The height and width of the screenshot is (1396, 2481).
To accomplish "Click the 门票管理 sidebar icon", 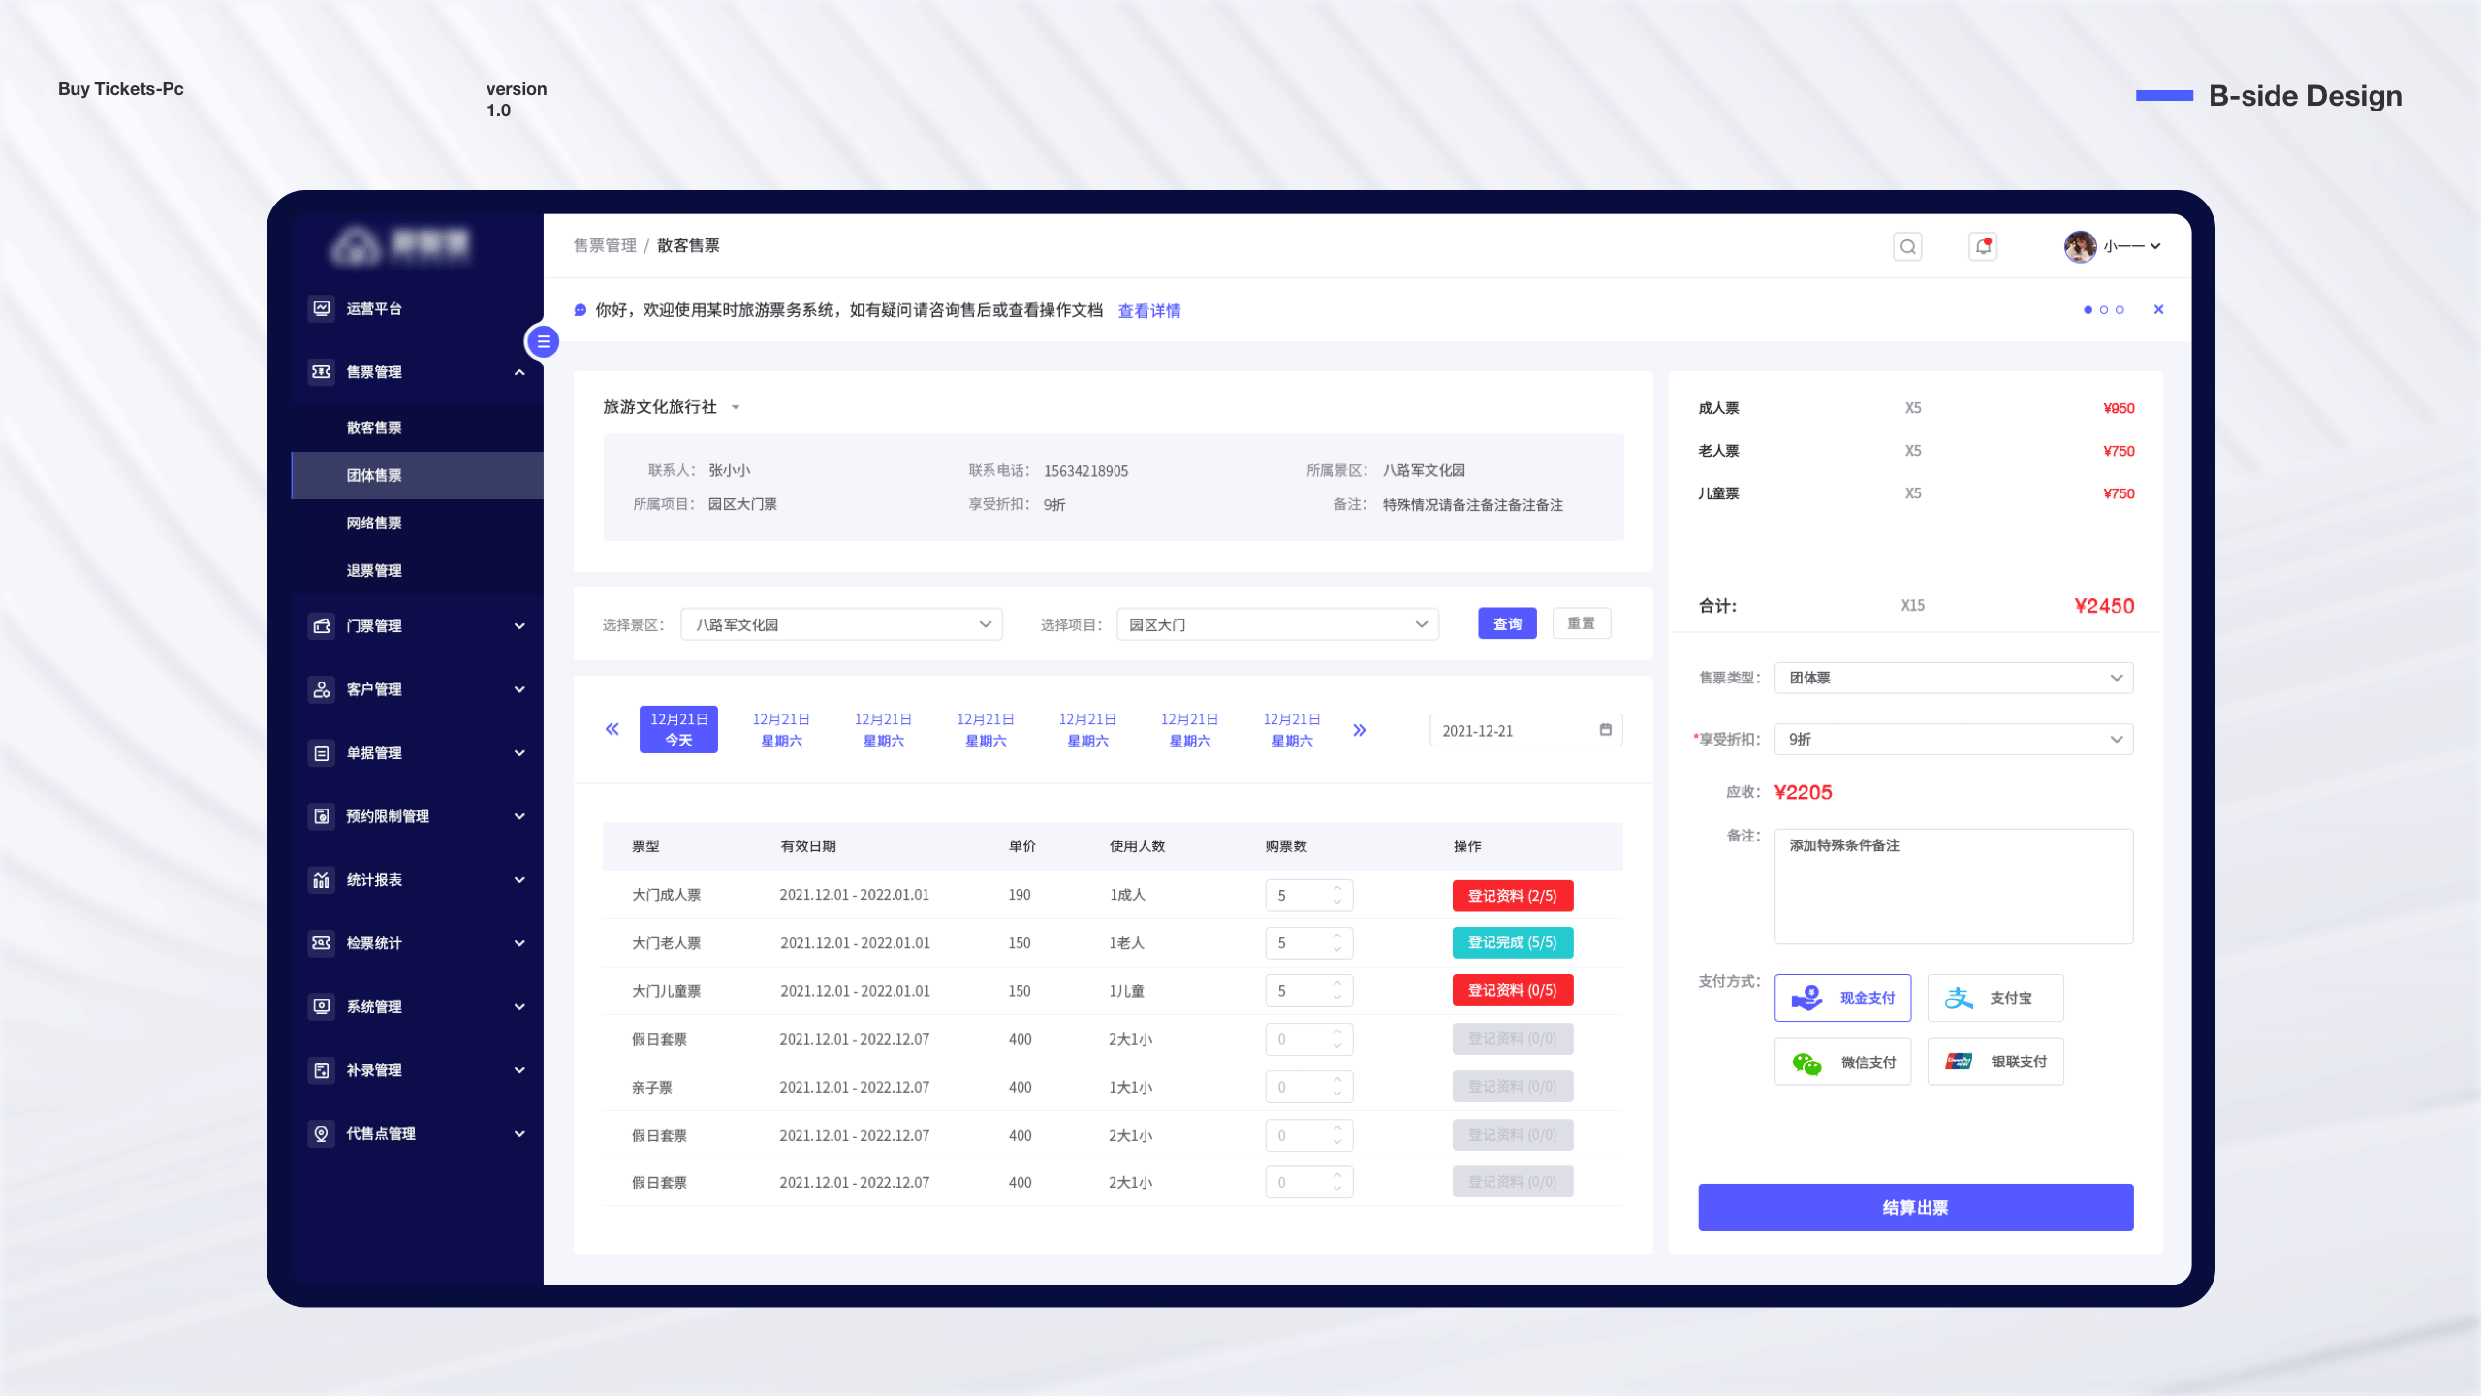I will [x=321, y=626].
